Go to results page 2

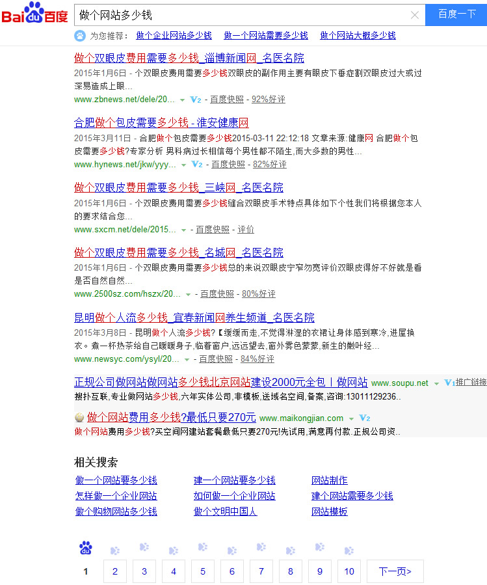tap(115, 571)
